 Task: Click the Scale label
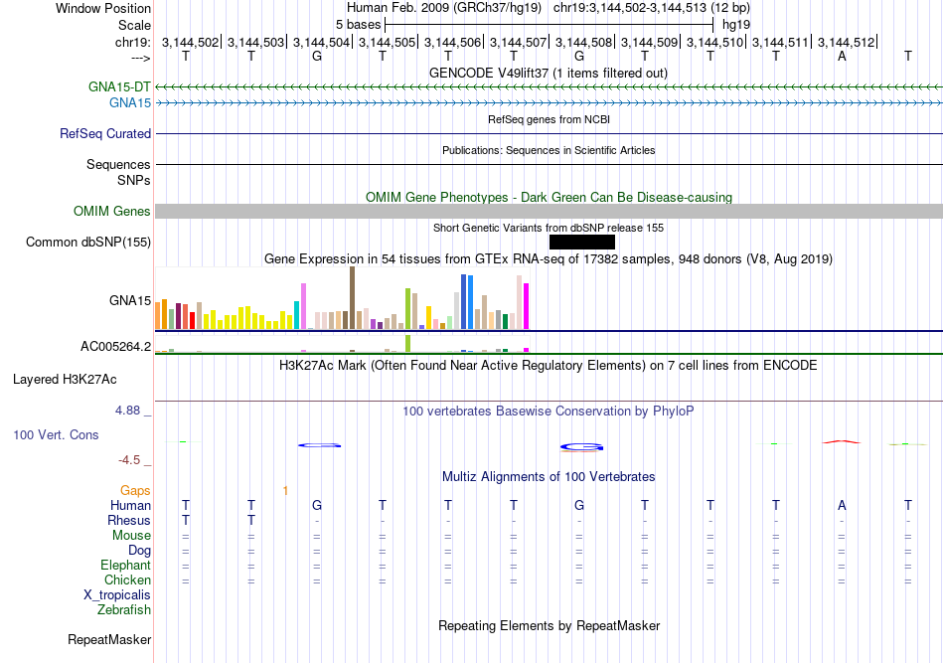pos(134,25)
